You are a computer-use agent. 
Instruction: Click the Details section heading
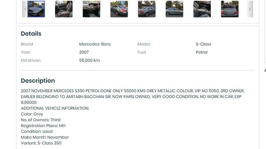(31, 34)
